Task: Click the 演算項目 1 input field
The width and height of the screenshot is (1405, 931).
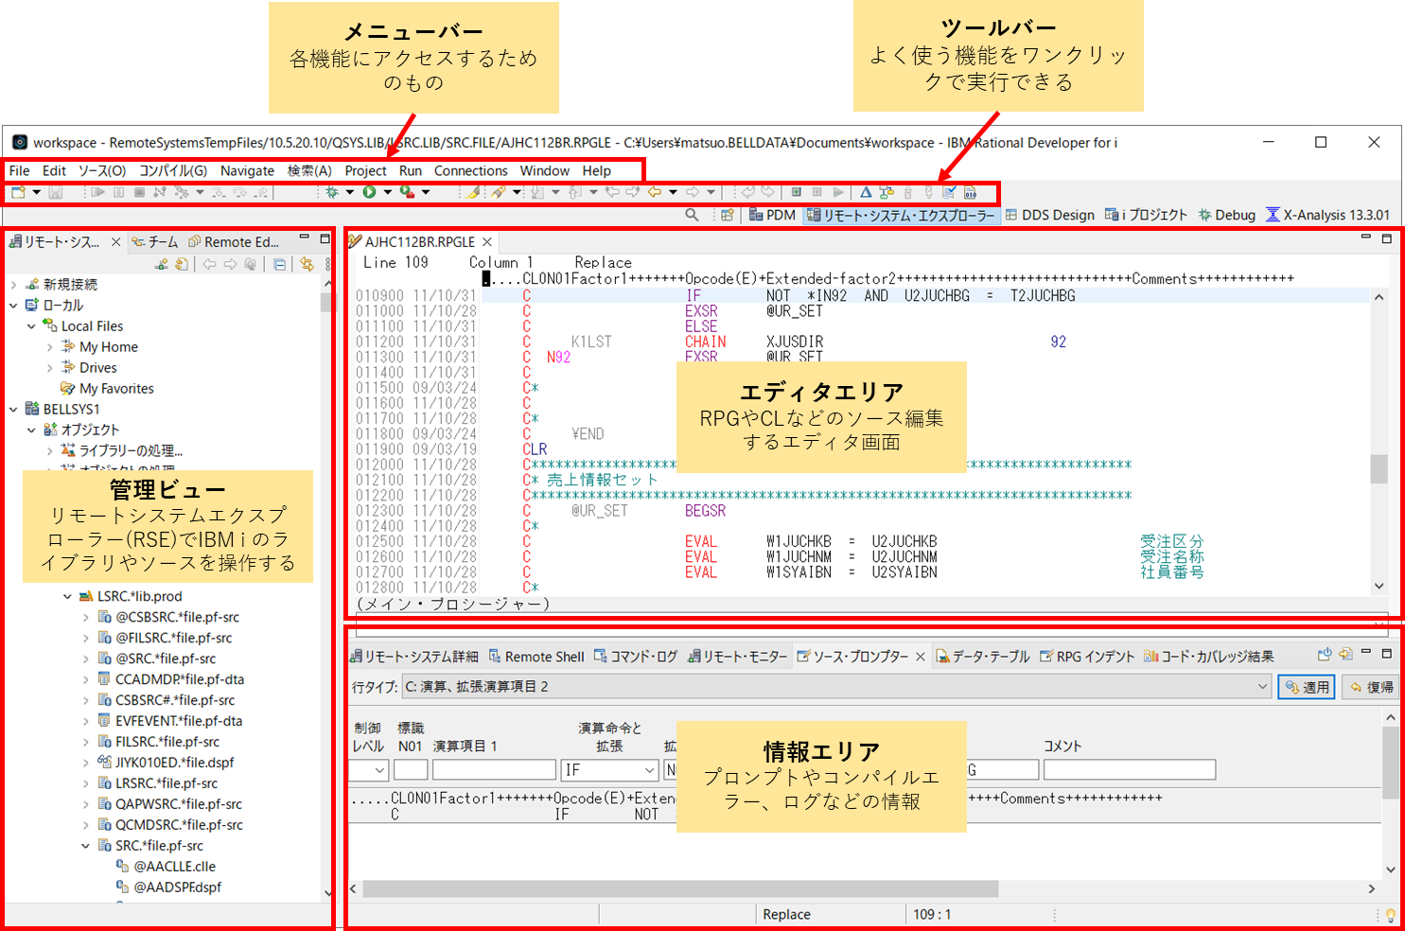Action: 493,770
